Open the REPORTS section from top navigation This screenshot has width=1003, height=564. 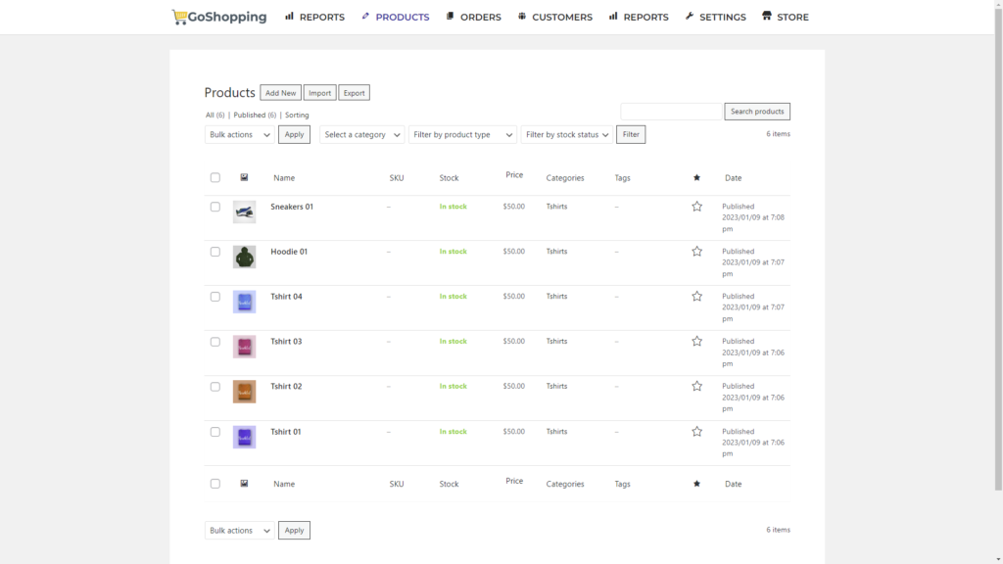click(x=314, y=17)
